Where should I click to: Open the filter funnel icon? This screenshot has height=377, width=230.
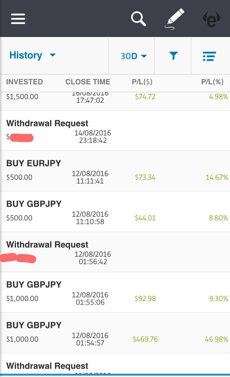pos(173,56)
